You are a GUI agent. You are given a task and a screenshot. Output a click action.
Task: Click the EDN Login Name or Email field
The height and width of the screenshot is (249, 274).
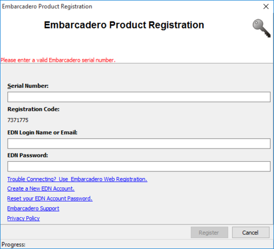click(139, 144)
